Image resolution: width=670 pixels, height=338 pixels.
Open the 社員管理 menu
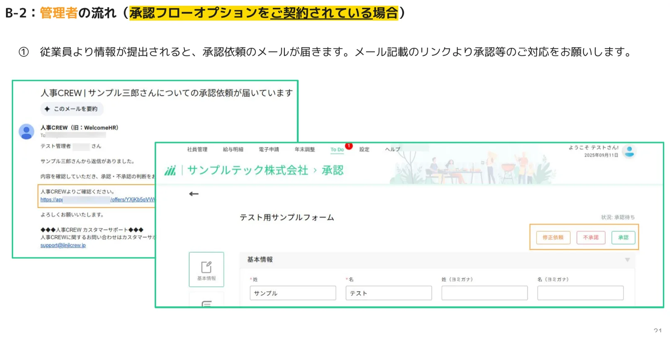coord(197,149)
